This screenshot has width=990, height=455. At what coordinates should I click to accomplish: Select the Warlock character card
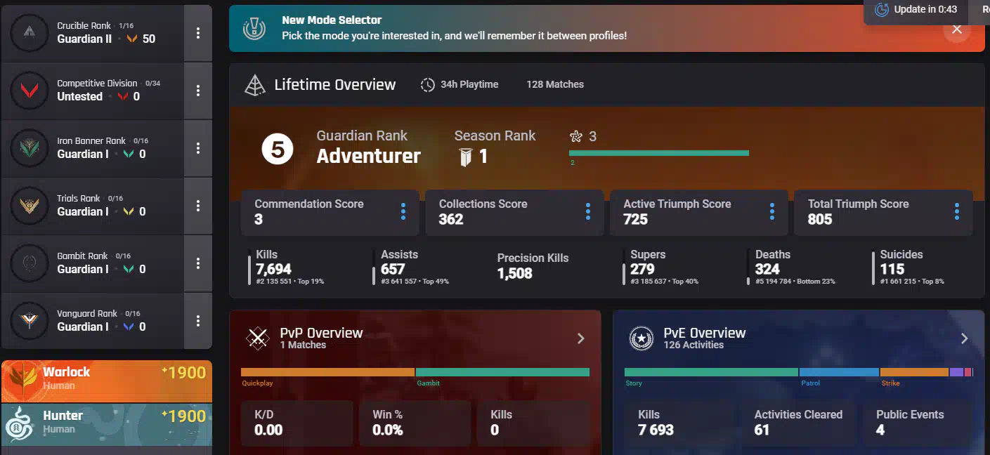point(107,381)
